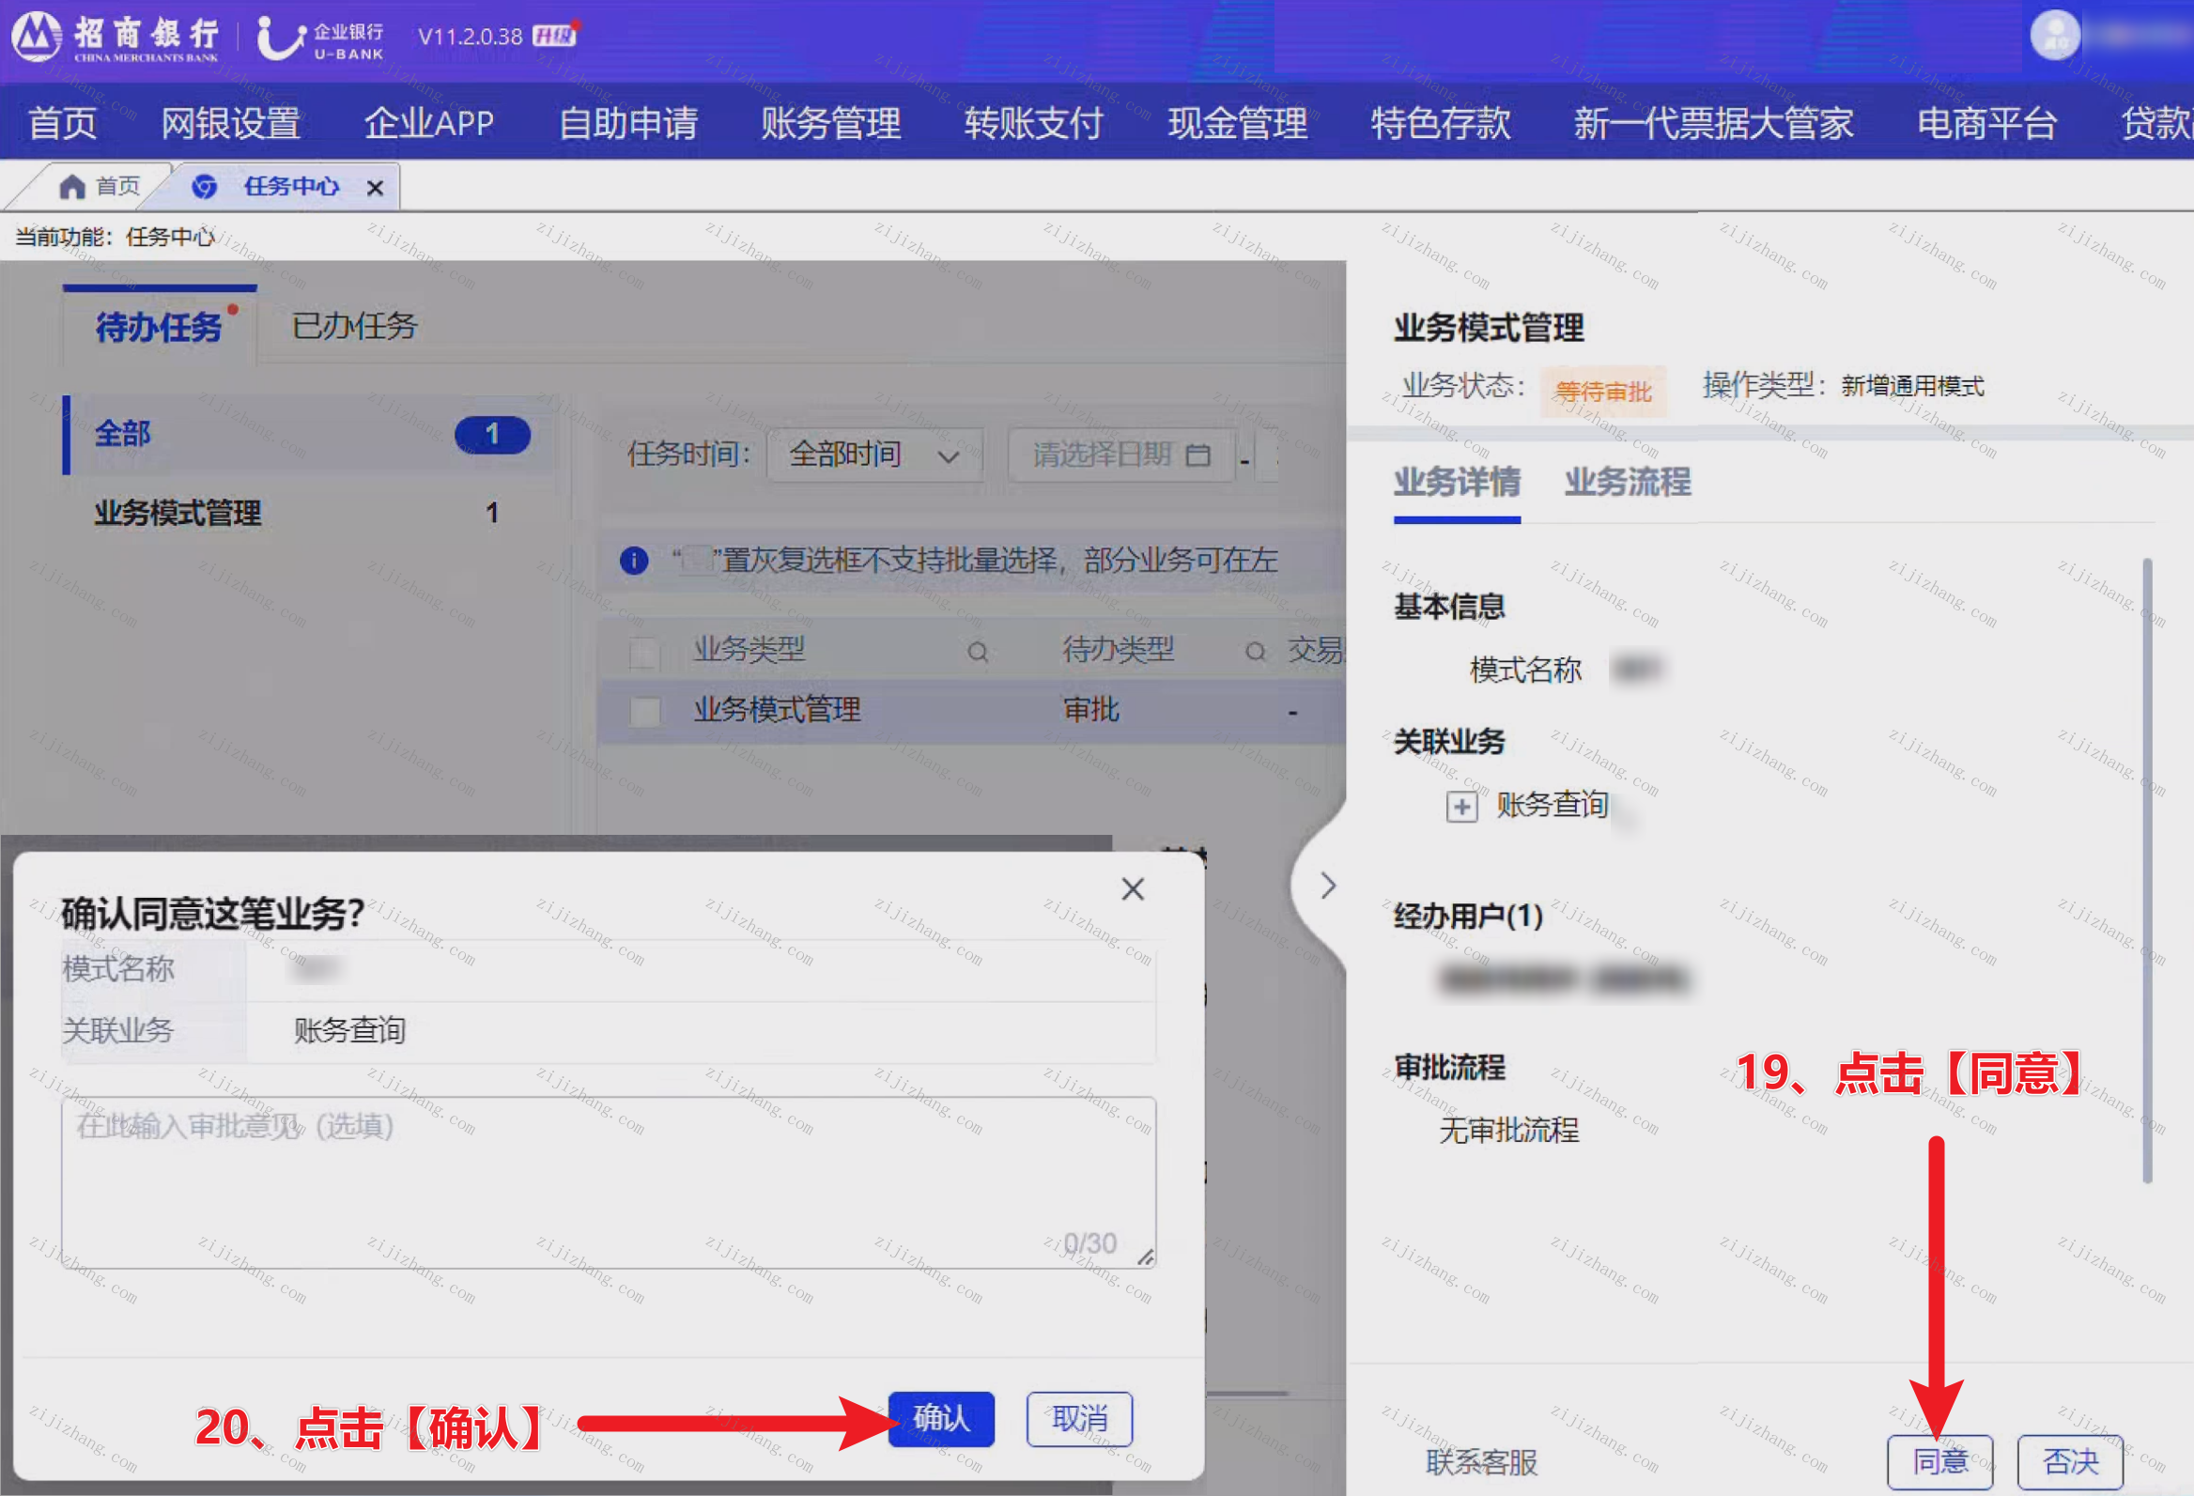Click the 账务查询 value in dialog

coord(349,1031)
